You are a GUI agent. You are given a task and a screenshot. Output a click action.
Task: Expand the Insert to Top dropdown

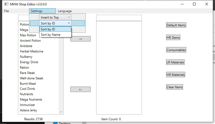[55, 17]
